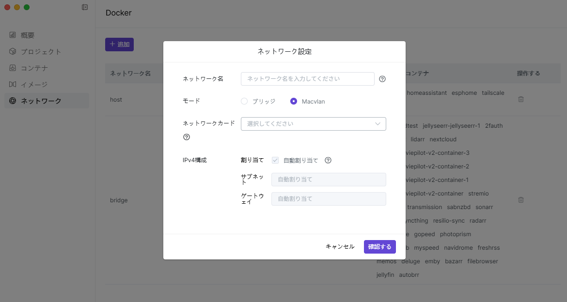Click the キャンセル button
The image size is (567, 302).
(x=340, y=247)
